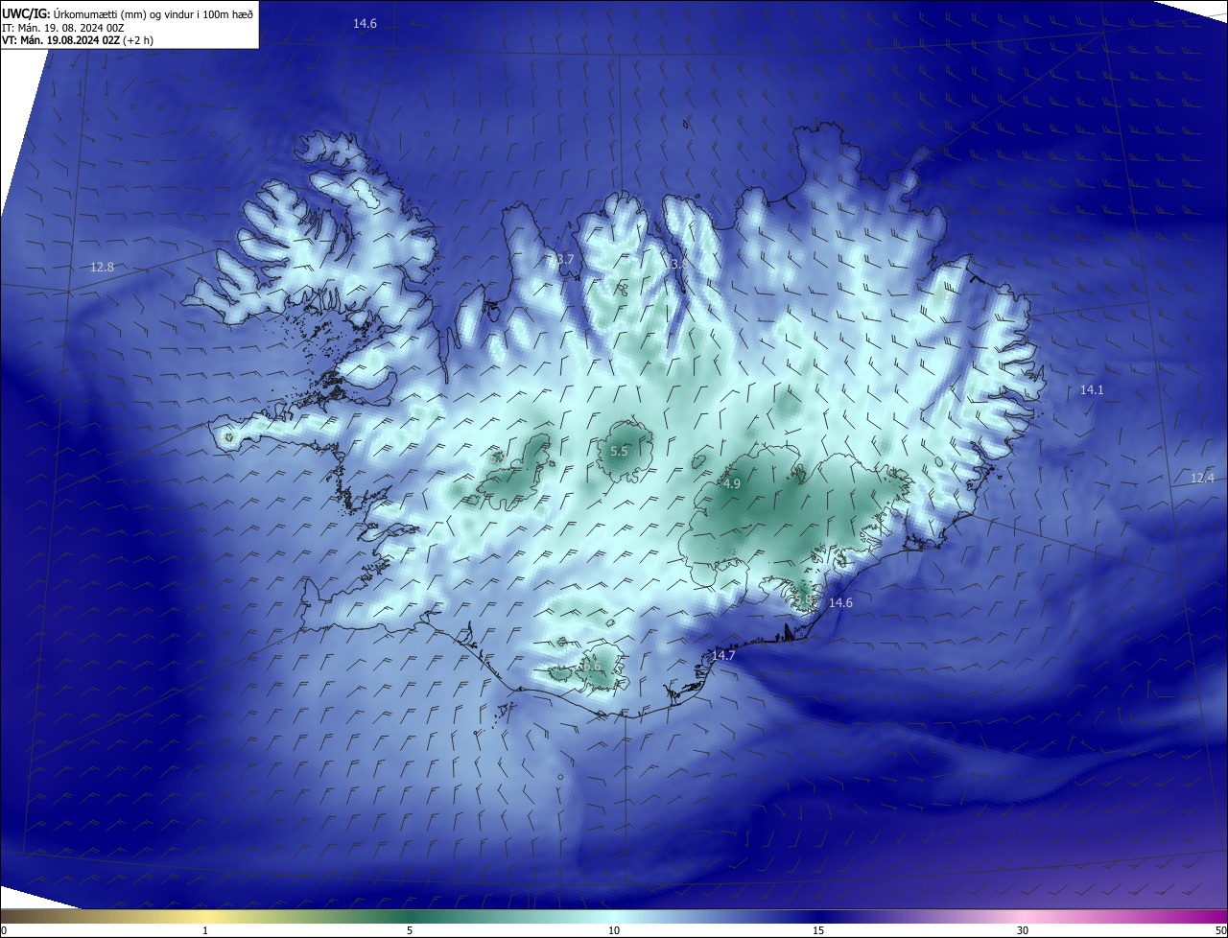The image size is (1228, 938).
Task: Click the 10 tick label on the color scale
Action: 614,930
